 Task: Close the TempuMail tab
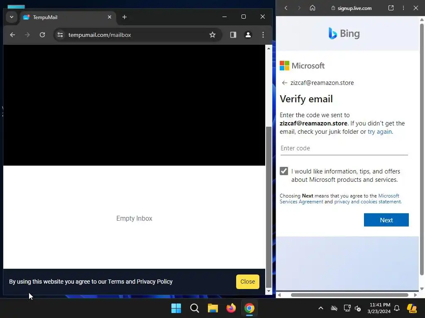tap(110, 17)
